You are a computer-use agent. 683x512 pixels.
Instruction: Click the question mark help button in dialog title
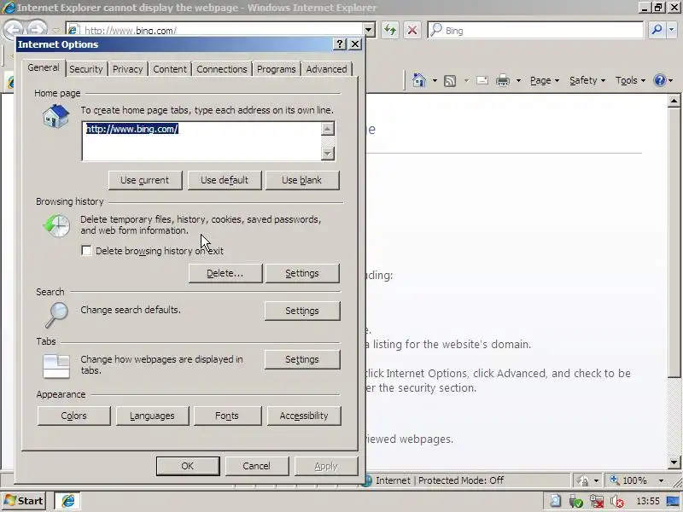click(x=340, y=44)
